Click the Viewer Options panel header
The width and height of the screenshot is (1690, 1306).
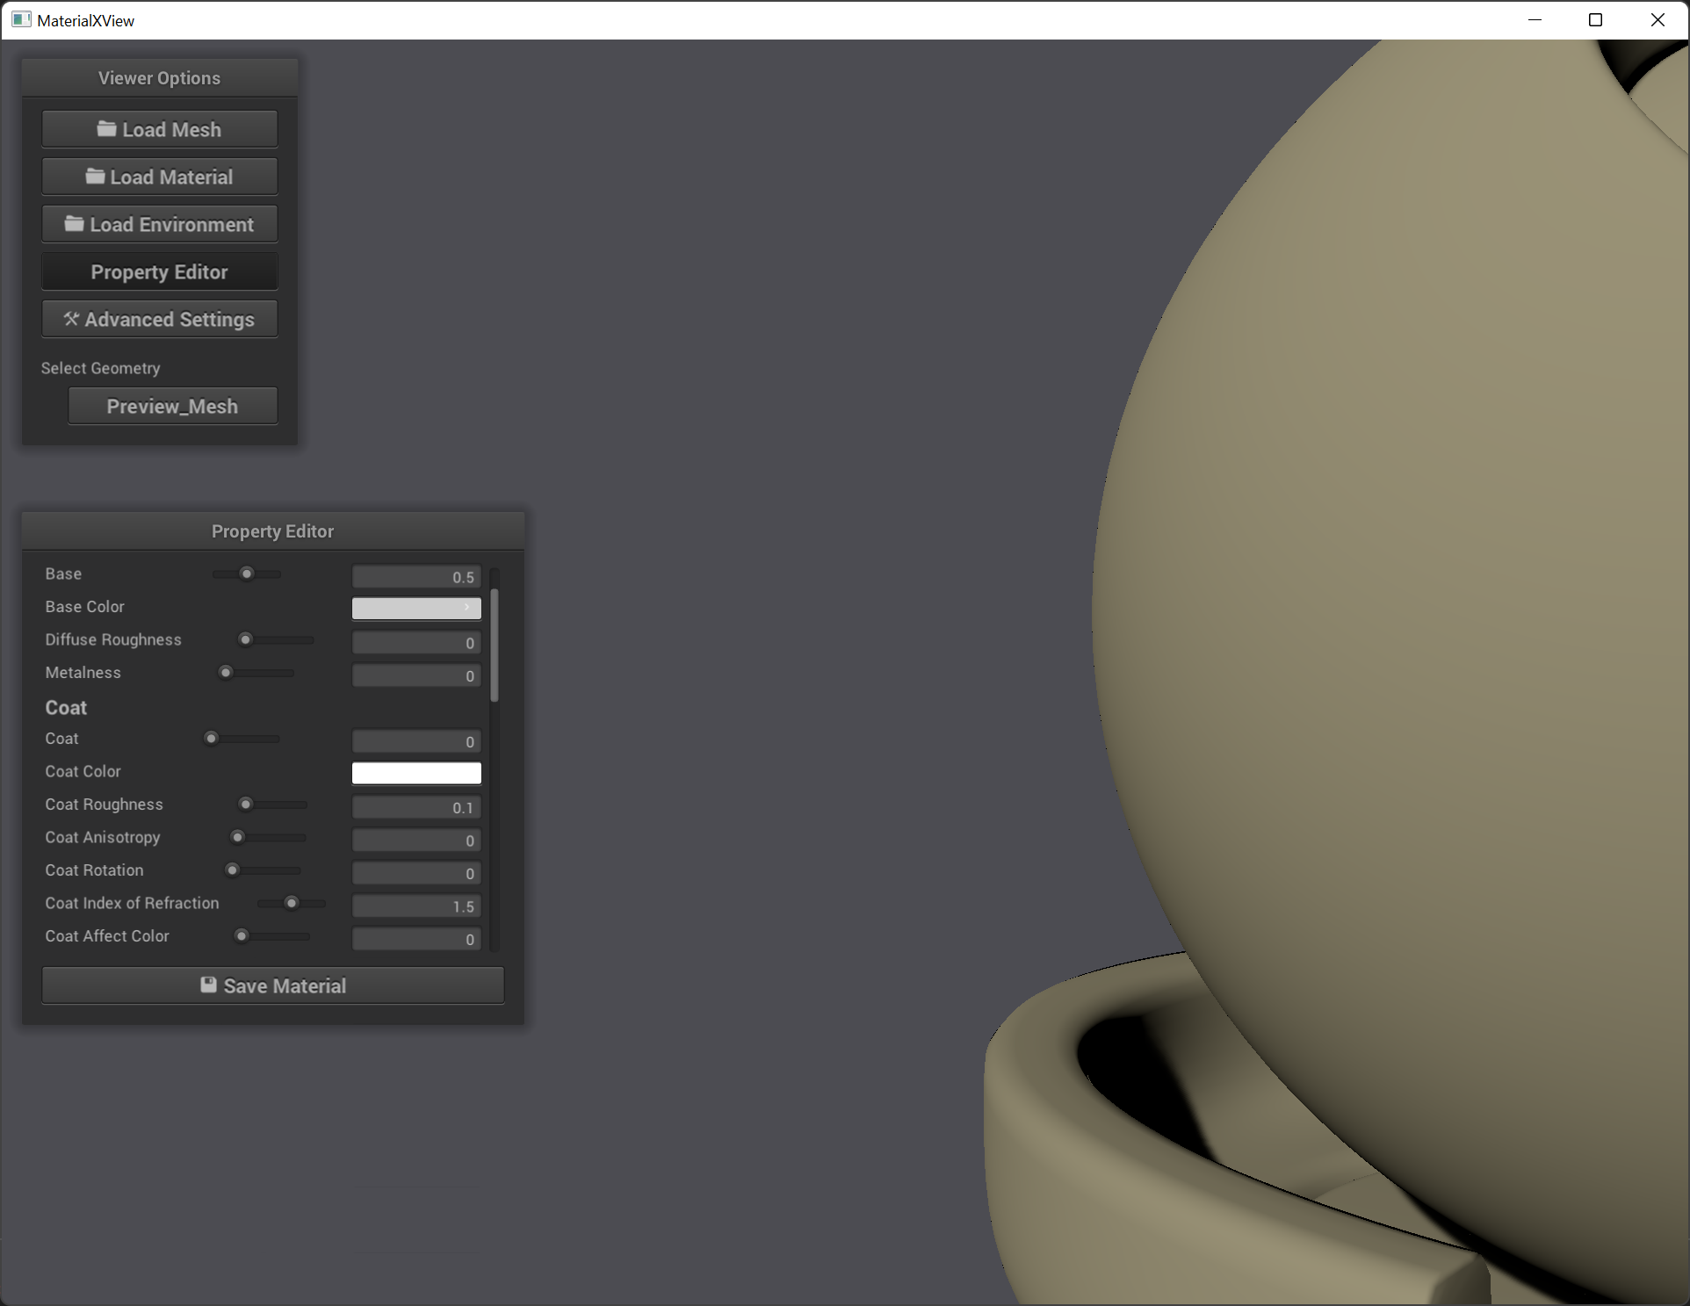click(159, 78)
